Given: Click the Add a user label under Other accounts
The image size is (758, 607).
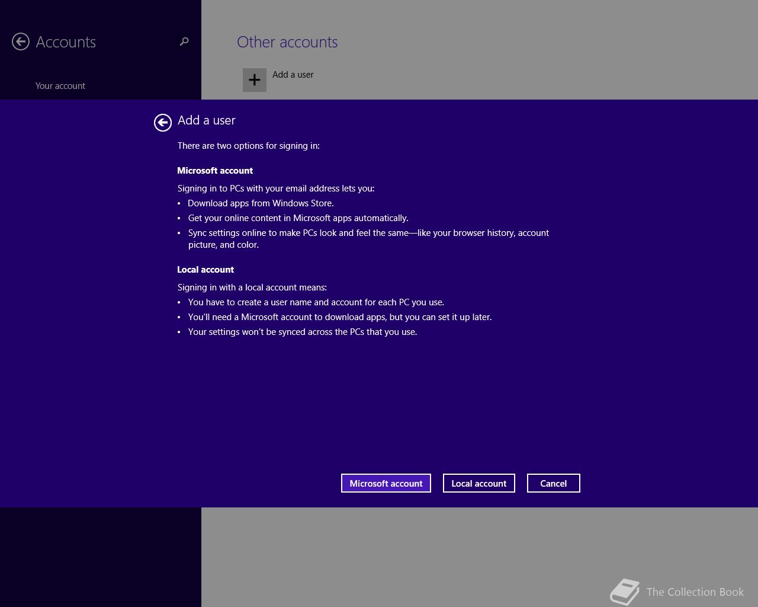Looking at the screenshot, I should [x=293, y=75].
